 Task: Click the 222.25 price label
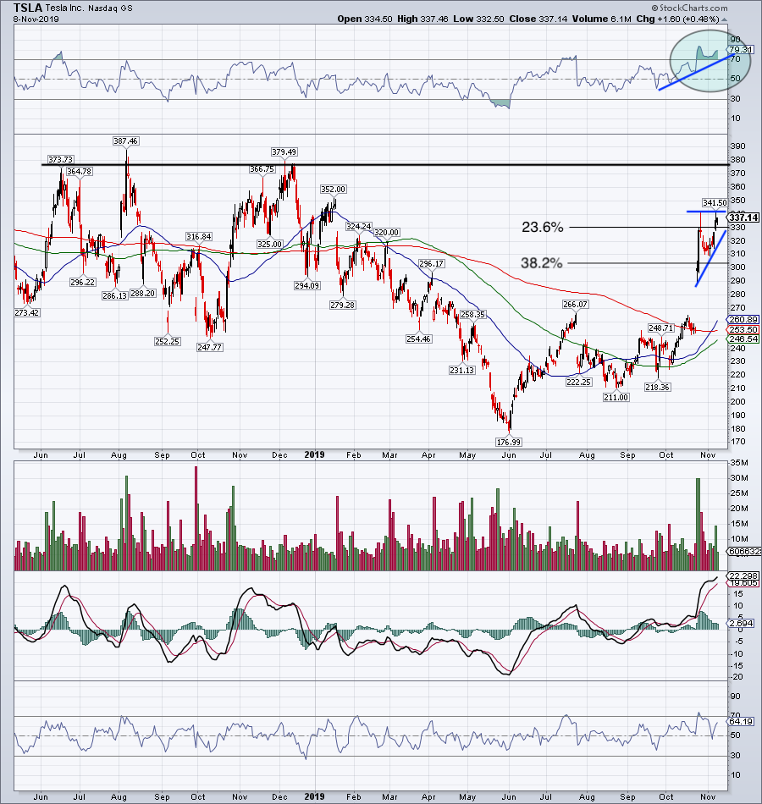pos(579,382)
